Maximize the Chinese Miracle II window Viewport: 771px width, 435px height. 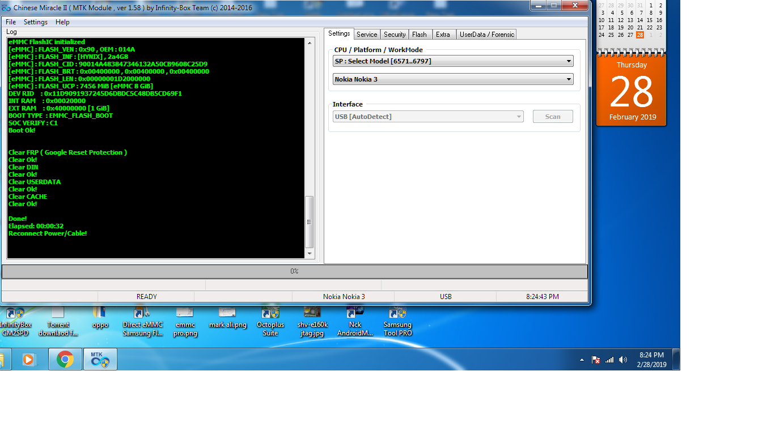(x=553, y=5)
